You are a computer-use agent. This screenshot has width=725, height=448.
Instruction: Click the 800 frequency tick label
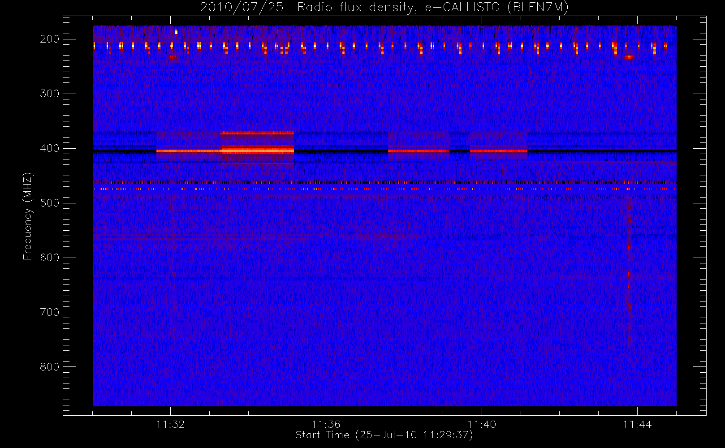point(50,367)
